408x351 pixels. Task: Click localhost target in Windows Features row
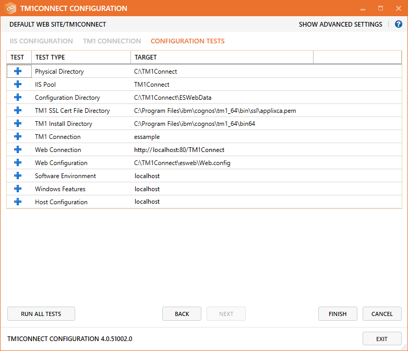(147, 189)
